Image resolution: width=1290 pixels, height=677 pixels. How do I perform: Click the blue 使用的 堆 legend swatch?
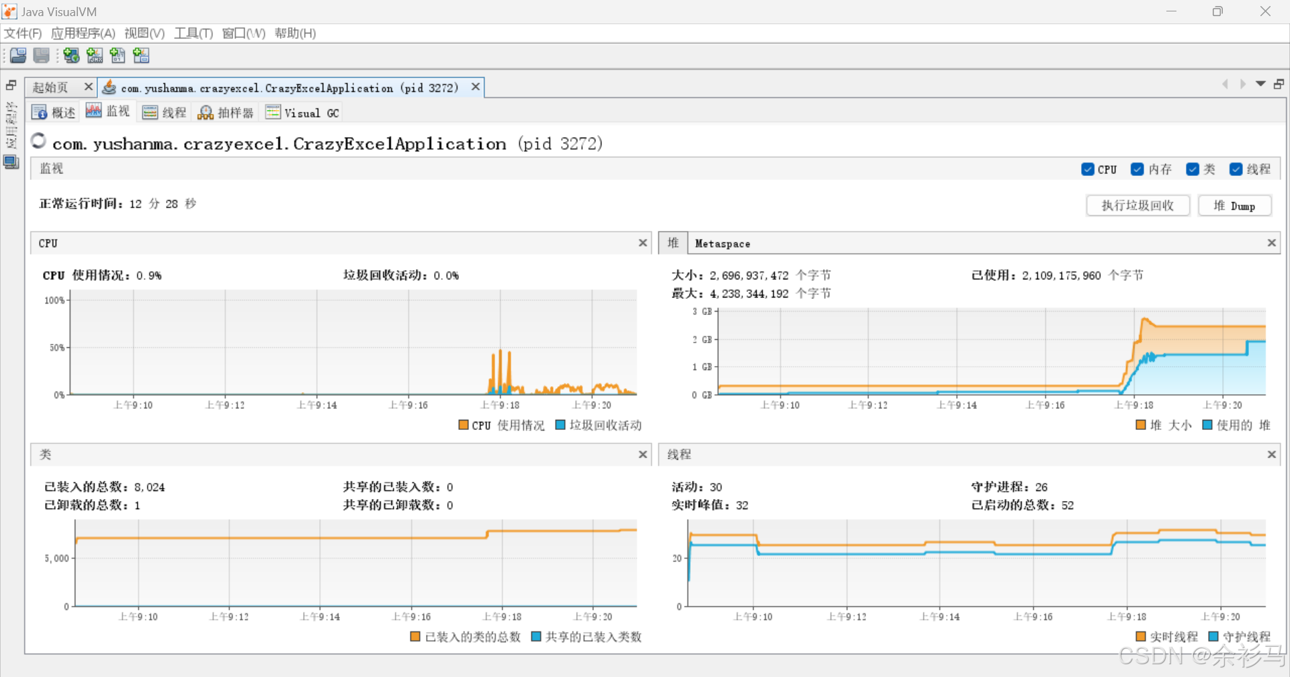[1207, 424]
